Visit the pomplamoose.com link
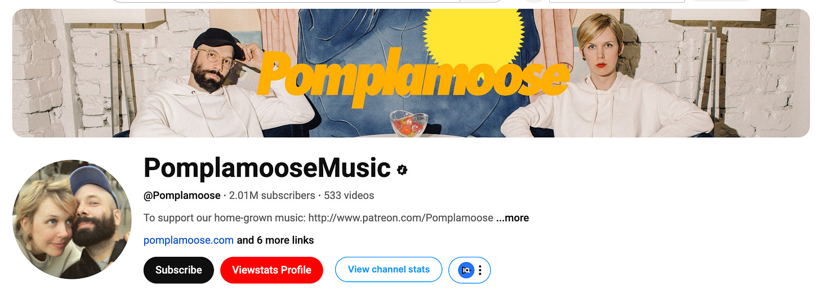This screenshot has height=298, width=820. click(x=189, y=240)
